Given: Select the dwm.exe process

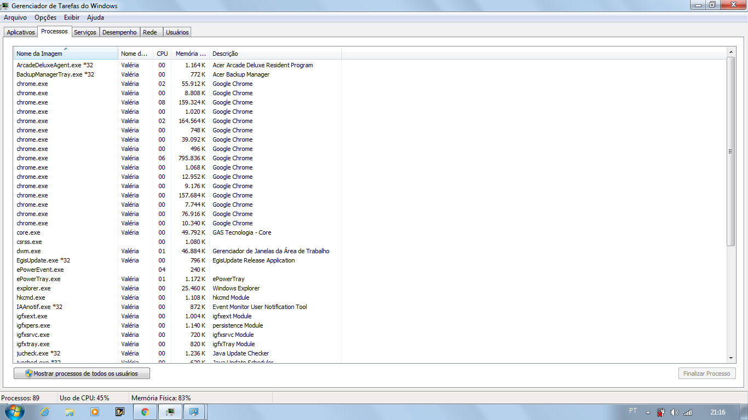Looking at the screenshot, I should [178, 251].
